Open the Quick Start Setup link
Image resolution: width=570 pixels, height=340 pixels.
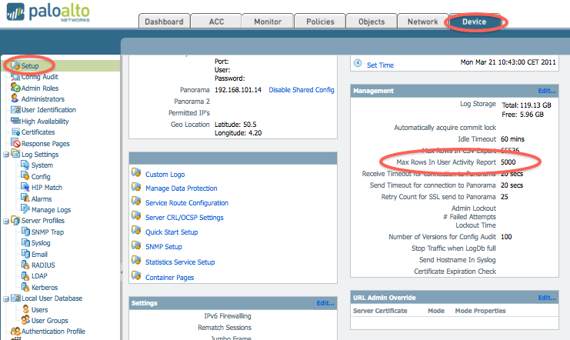172,232
